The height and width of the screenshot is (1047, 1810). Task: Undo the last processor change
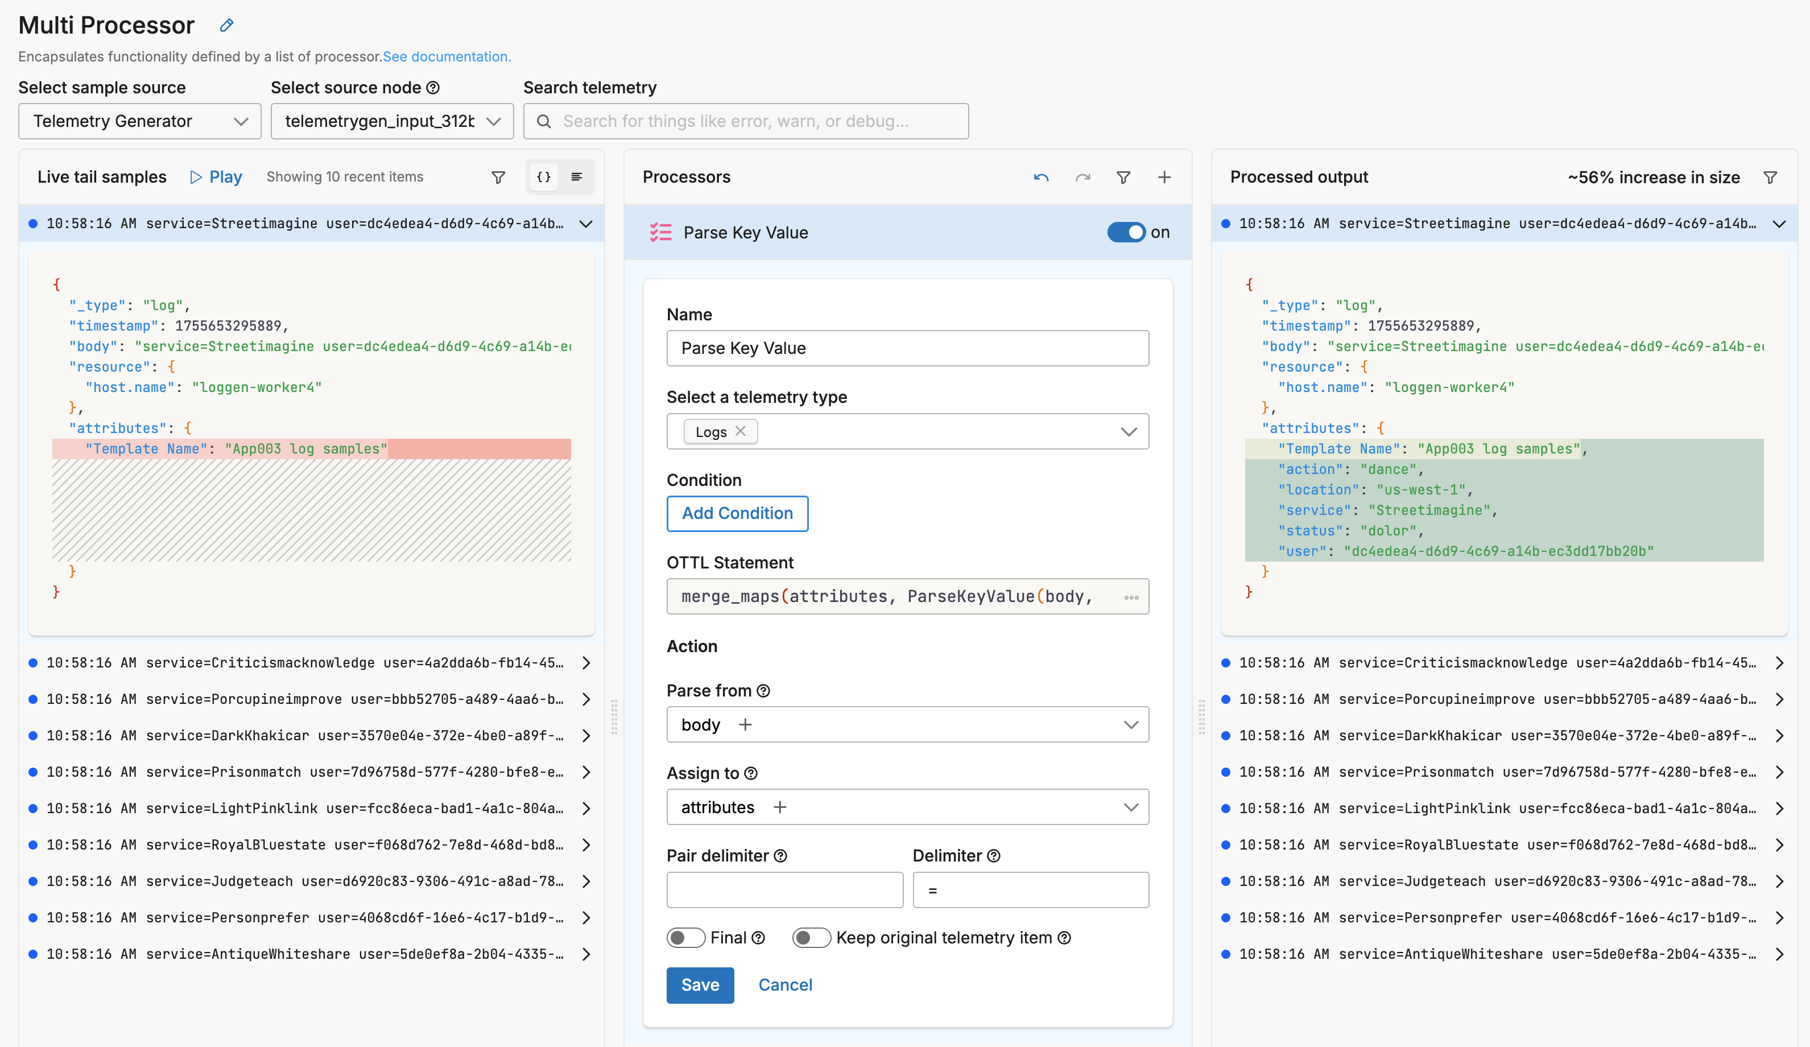pyautogui.click(x=1041, y=177)
